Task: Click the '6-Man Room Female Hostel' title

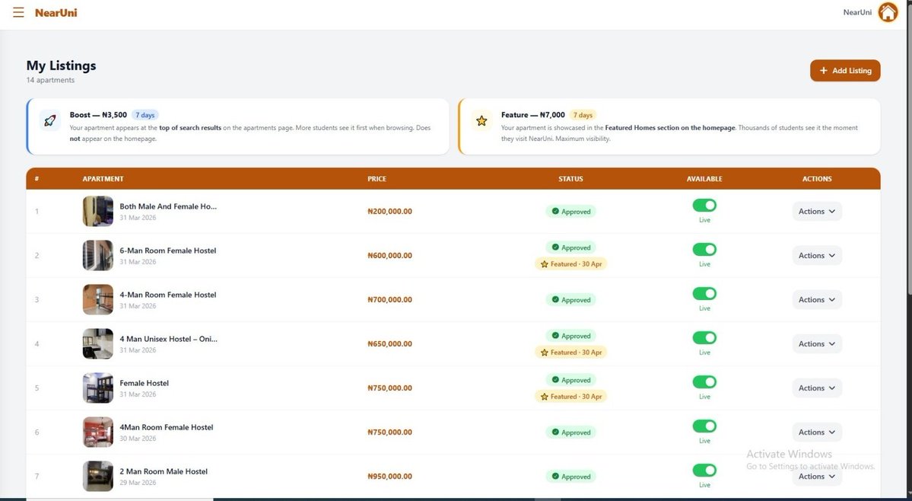Action: (167, 250)
